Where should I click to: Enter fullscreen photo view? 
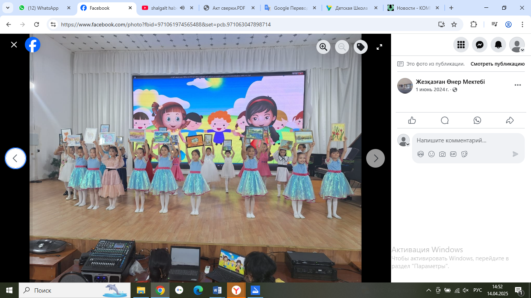379,47
